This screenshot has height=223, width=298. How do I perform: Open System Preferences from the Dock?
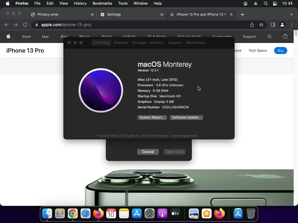click(x=150, y=213)
